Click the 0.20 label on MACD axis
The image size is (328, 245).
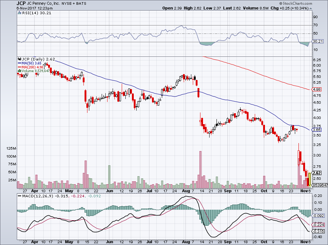pos(318,196)
